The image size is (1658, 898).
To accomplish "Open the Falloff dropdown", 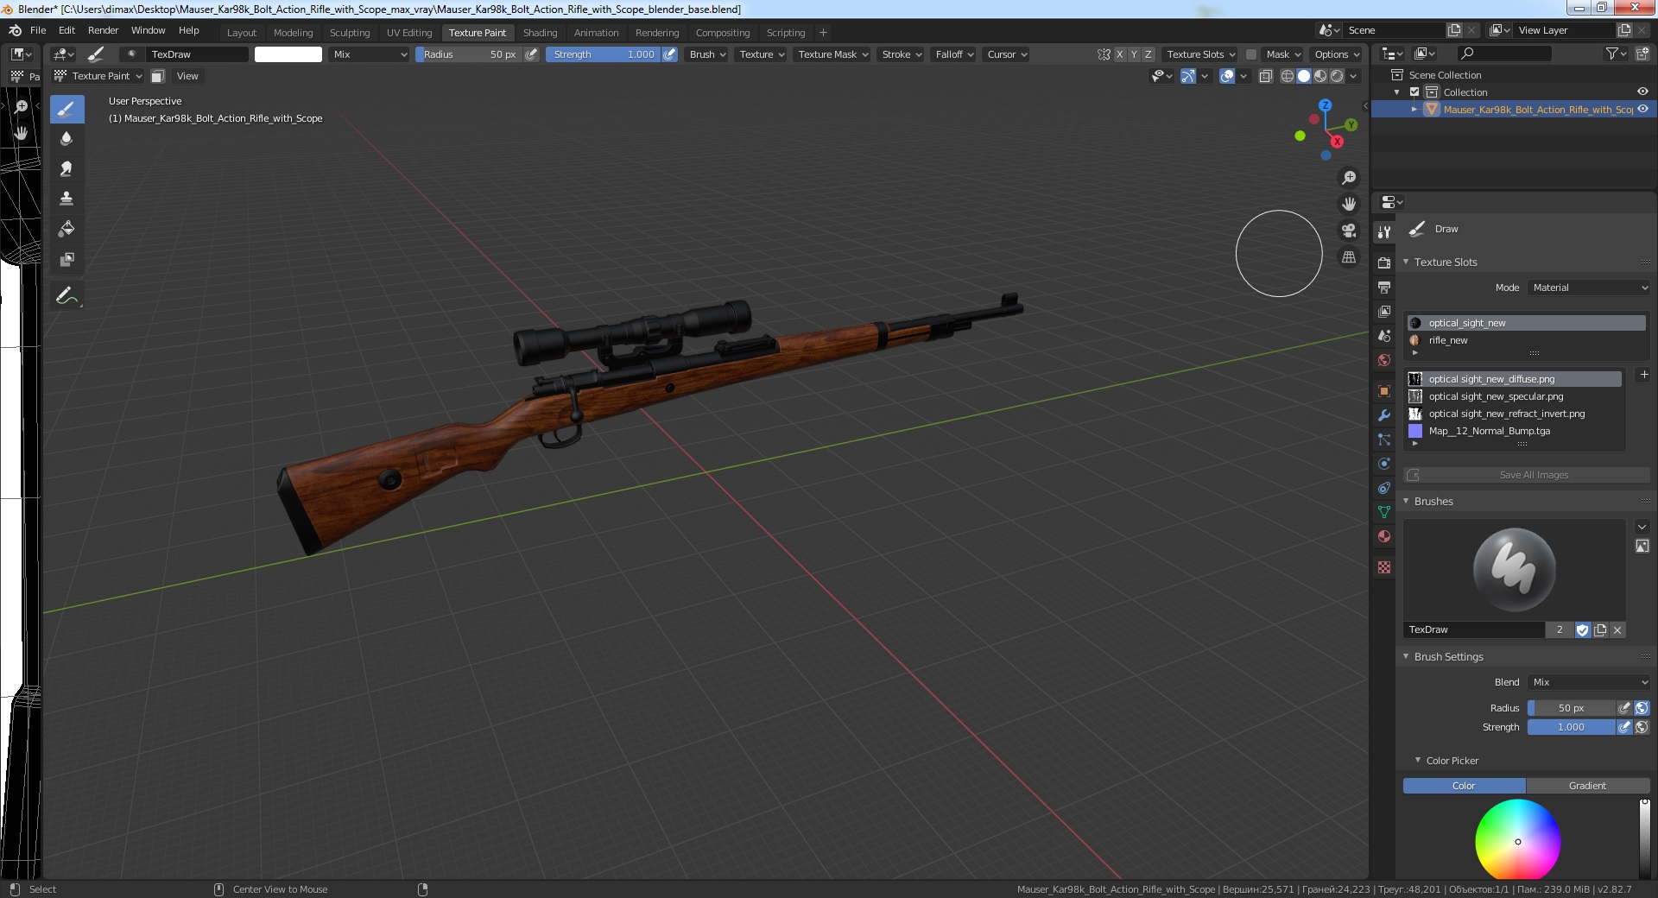I will click(954, 54).
